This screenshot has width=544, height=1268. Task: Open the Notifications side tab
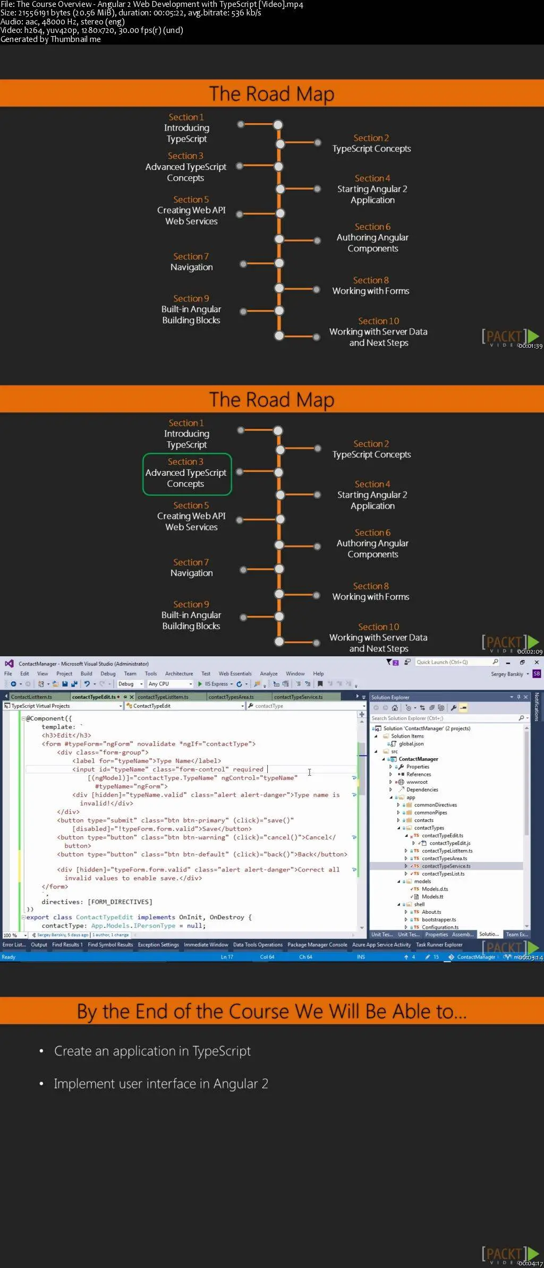click(537, 707)
